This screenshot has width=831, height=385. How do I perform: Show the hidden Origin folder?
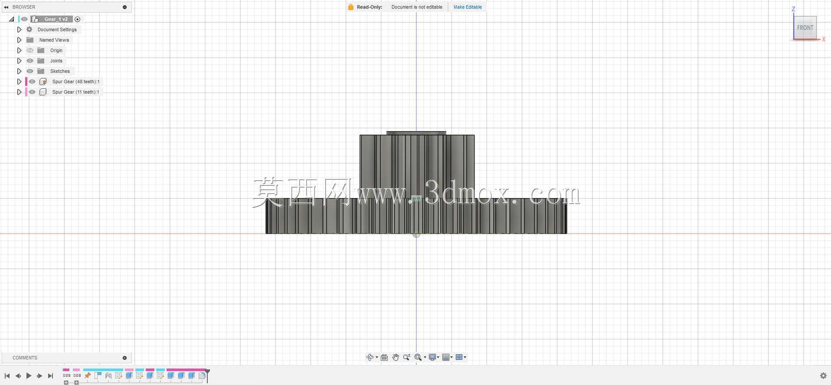(x=30, y=50)
